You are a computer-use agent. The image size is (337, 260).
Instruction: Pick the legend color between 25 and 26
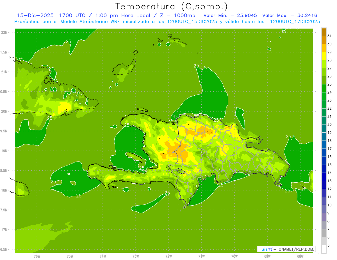point(324,80)
